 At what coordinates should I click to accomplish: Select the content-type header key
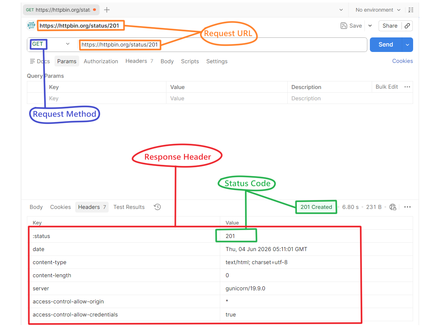click(49, 262)
